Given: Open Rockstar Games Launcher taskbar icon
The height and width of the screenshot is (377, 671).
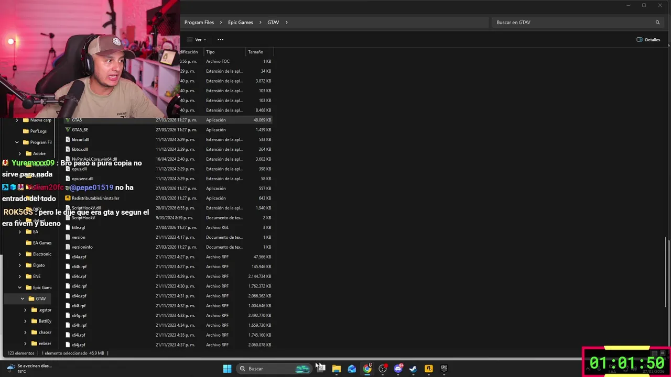Looking at the screenshot, I should (429, 369).
